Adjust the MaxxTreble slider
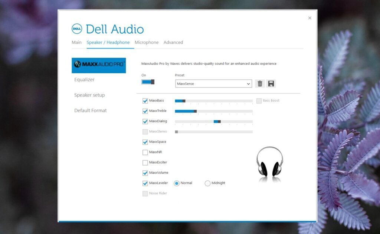Viewport: 380px width, 234px height. (x=195, y=111)
